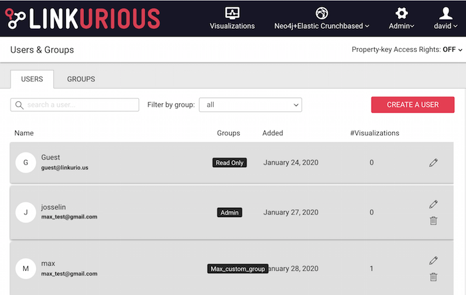The image size is (466, 295).
Task: Click the max avatar circle M
Action: (26, 268)
